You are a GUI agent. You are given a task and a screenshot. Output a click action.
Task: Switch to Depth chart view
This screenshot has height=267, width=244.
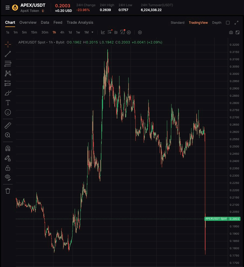[216, 23]
